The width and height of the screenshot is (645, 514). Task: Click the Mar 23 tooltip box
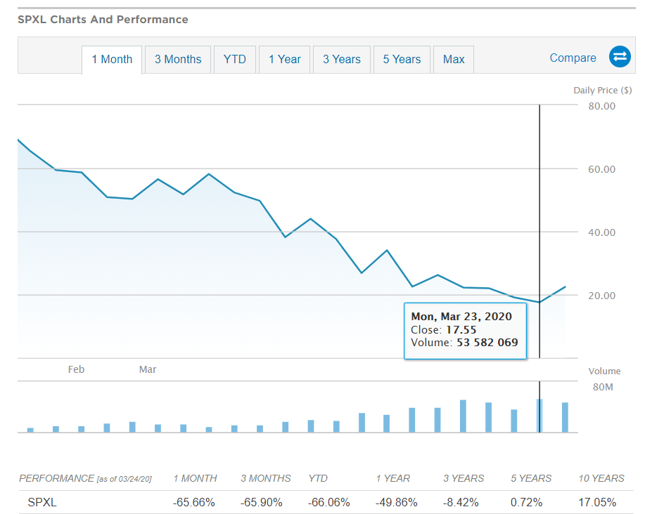pos(465,330)
